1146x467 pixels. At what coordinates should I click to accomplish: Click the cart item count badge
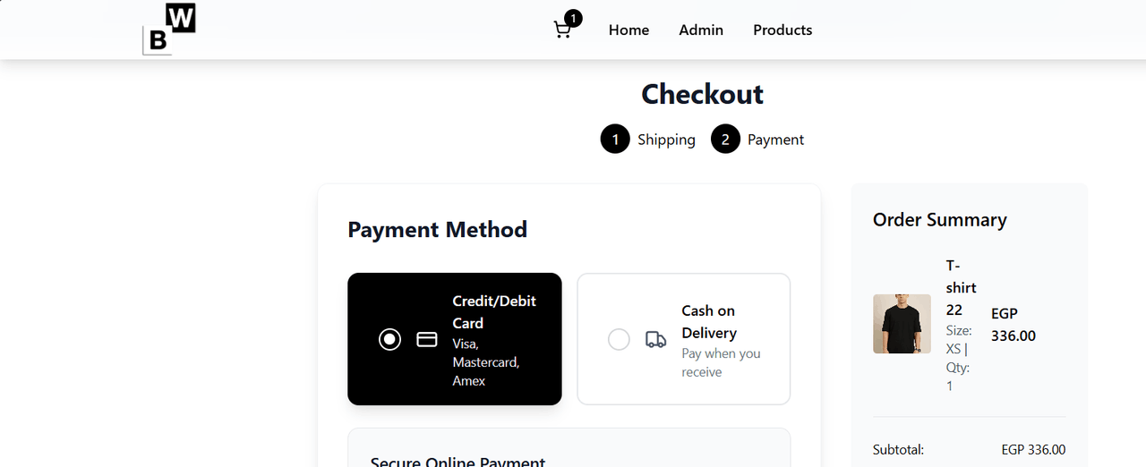573,18
